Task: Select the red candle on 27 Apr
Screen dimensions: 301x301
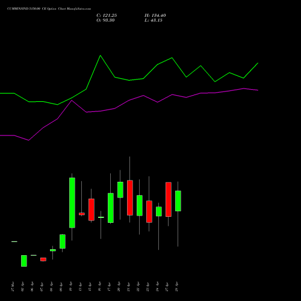Action: click(x=169, y=199)
